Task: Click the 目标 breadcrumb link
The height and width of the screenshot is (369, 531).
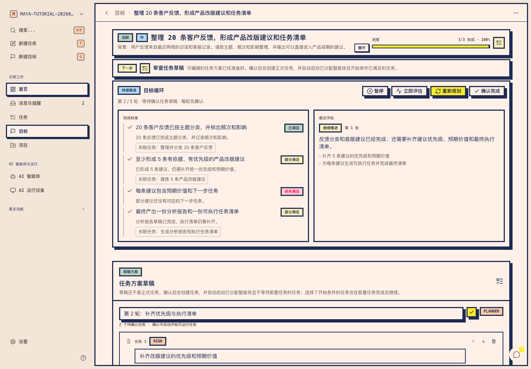Action: click(120, 13)
